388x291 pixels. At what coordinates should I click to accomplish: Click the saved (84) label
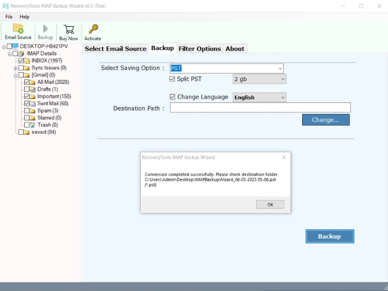(44, 132)
